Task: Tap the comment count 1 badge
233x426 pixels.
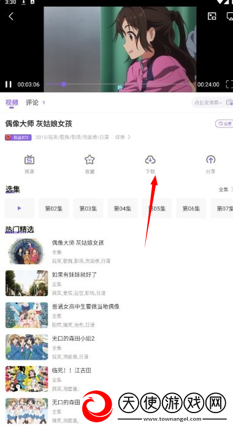Action: [44, 102]
